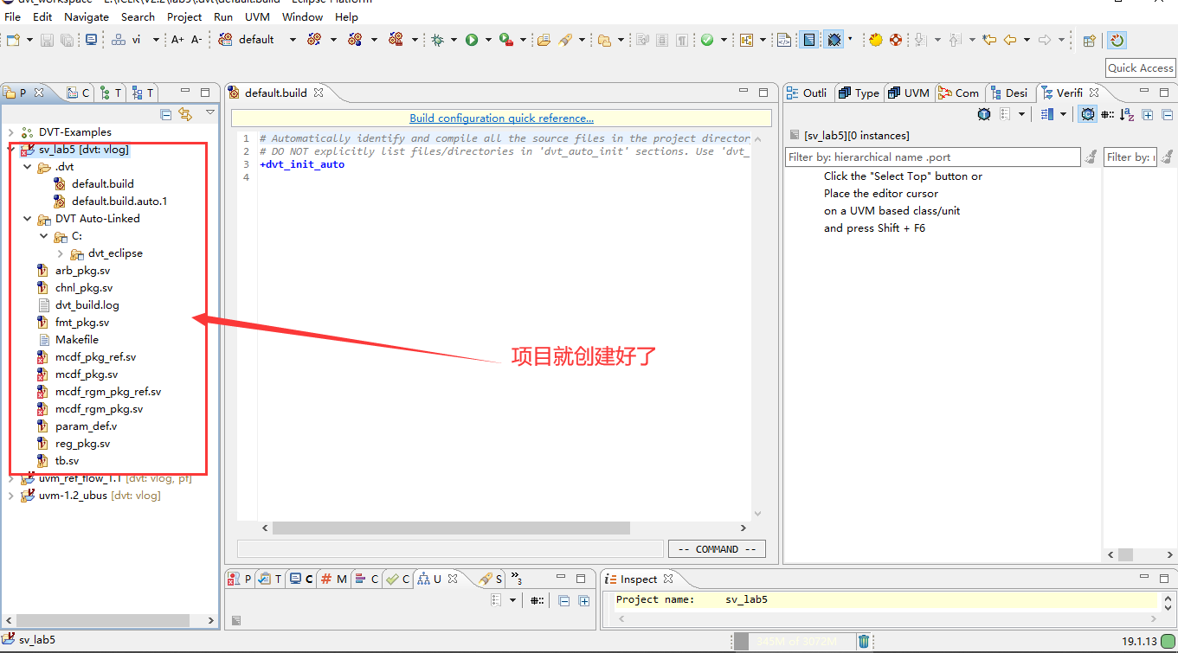Image resolution: width=1178 pixels, height=653 pixels.
Task: Click the increase font size A+ icon
Action: tap(175, 39)
